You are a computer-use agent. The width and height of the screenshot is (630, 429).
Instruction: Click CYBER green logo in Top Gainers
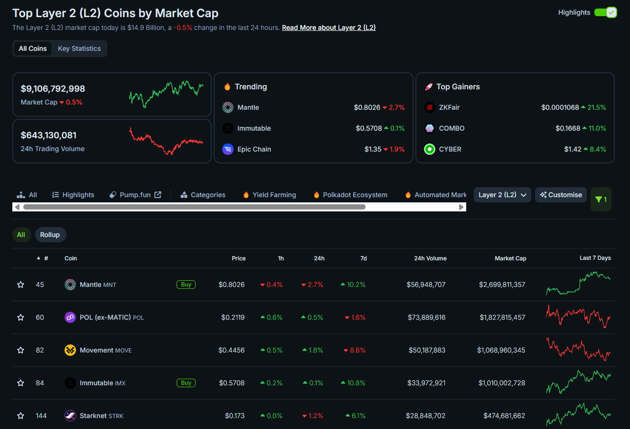[x=430, y=149]
